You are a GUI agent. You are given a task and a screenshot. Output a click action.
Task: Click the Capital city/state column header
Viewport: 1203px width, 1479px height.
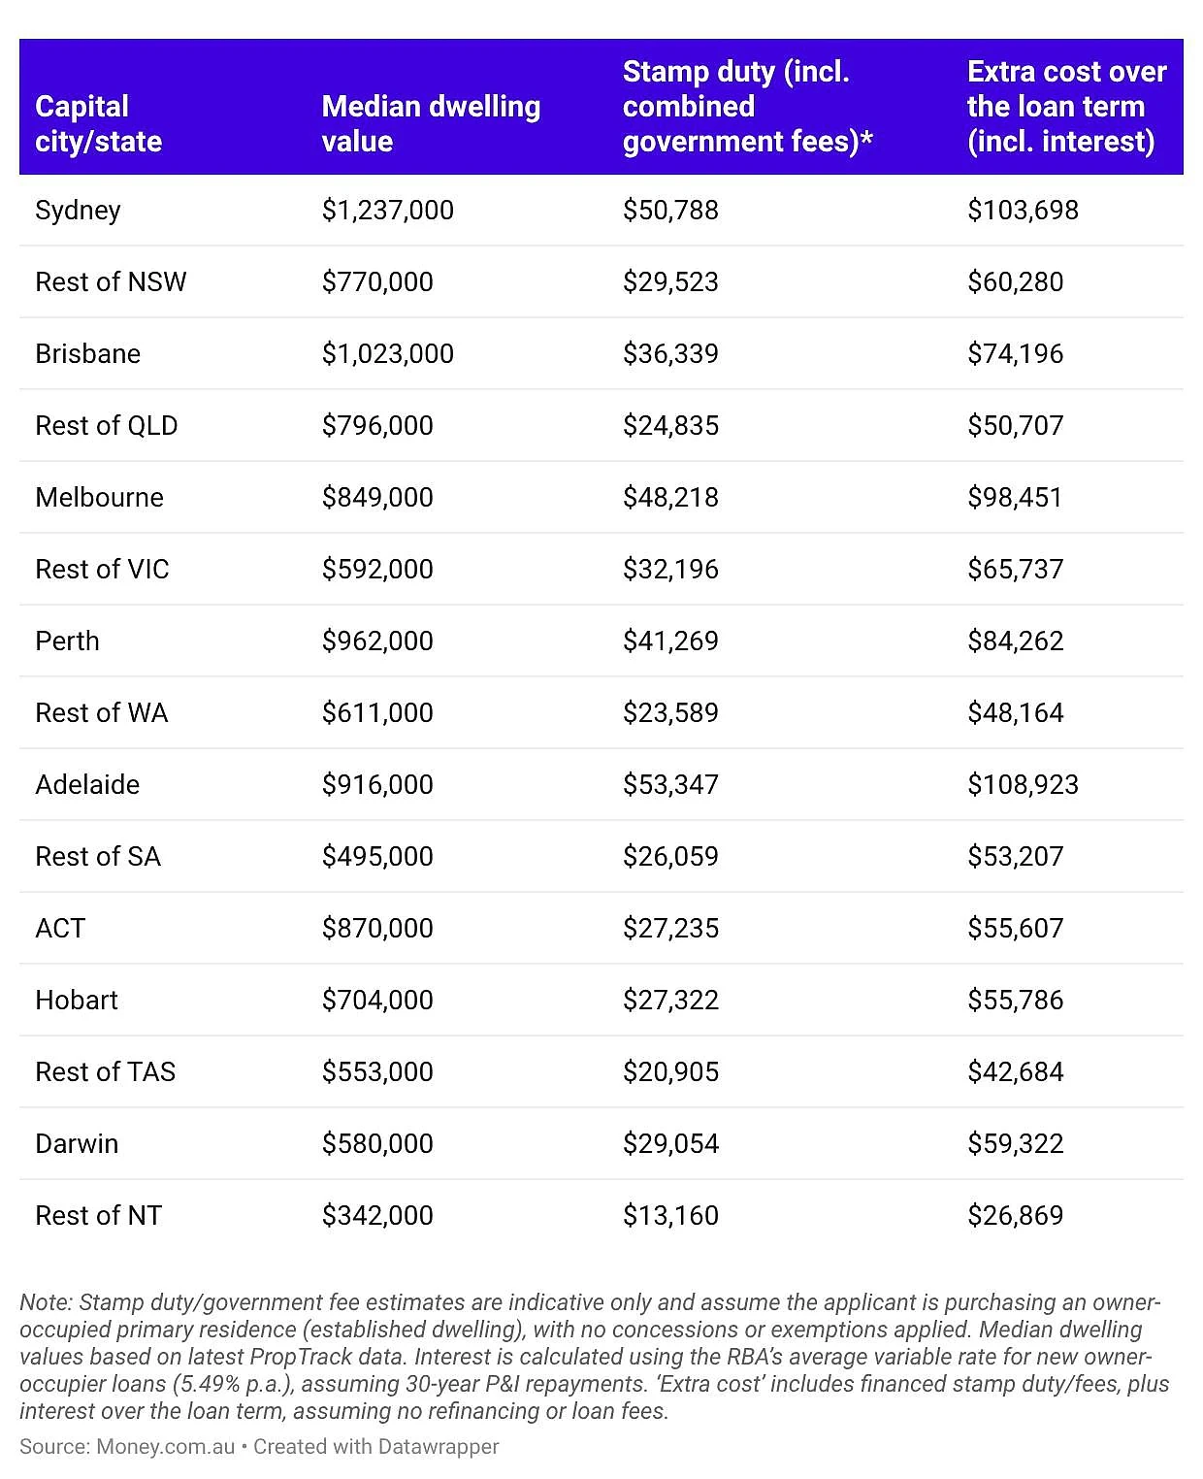click(98, 124)
